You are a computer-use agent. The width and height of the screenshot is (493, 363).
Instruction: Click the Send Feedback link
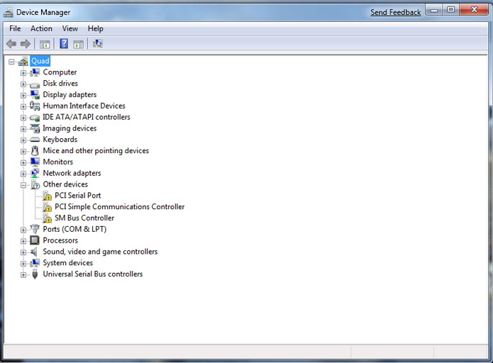[x=395, y=13]
